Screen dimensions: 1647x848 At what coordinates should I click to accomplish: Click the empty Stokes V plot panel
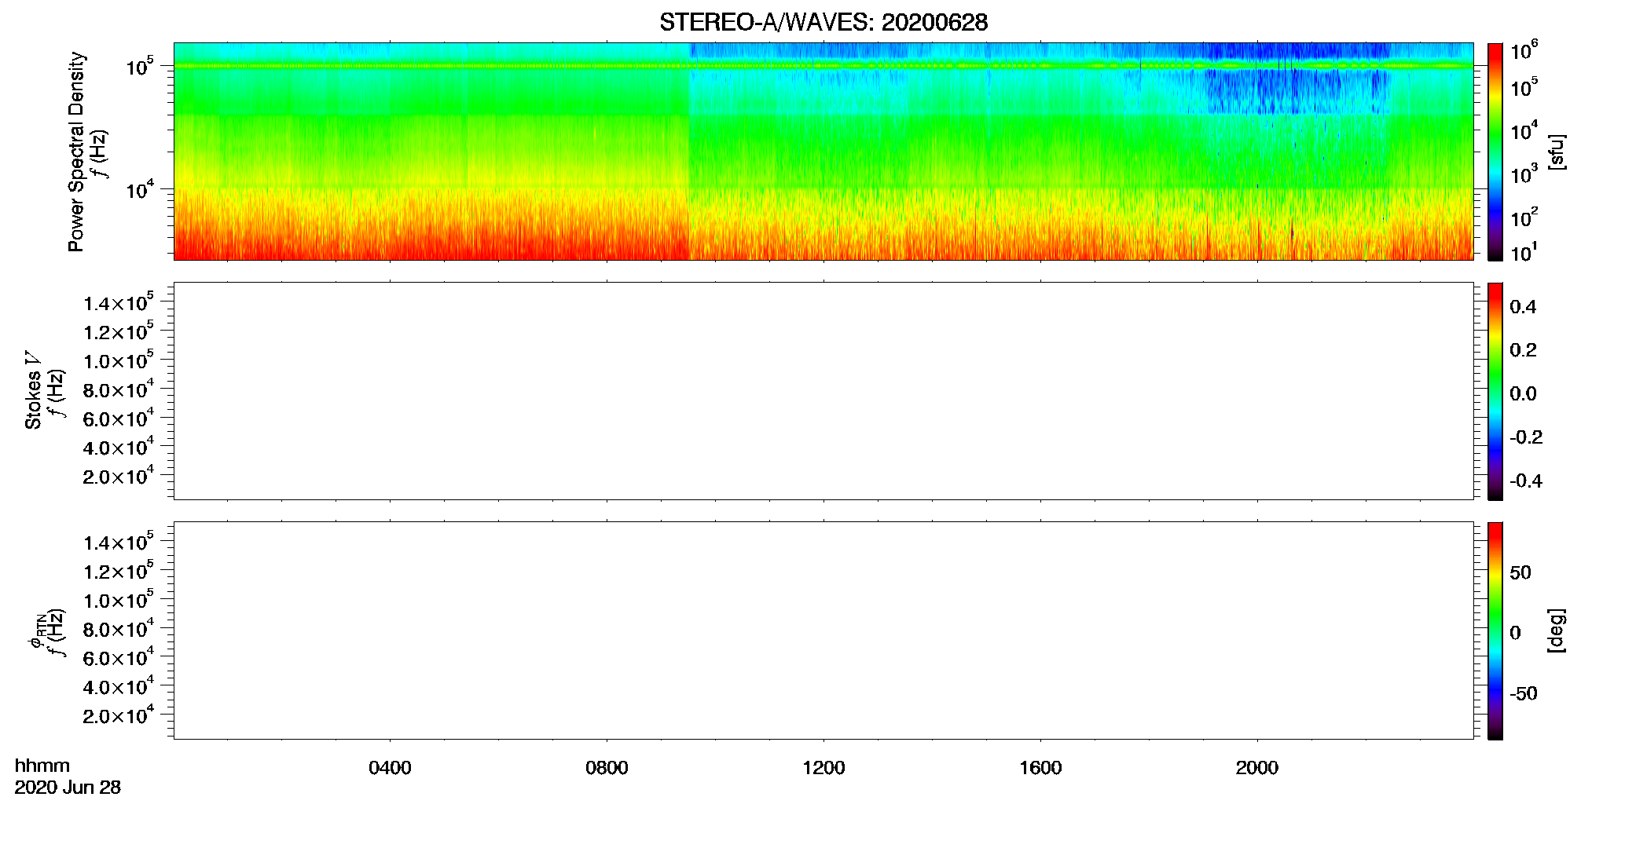(x=823, y=391)
